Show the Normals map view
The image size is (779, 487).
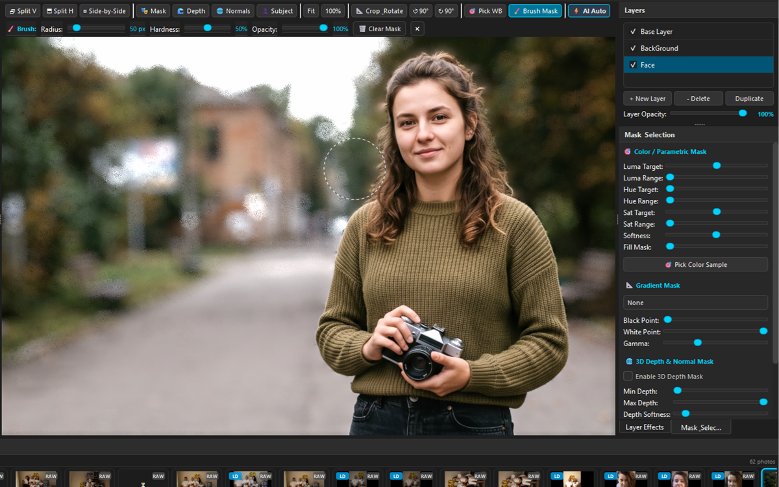232,11
